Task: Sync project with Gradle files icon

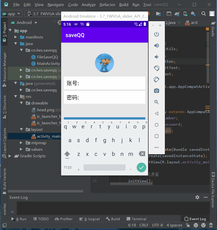Action: 177,14
